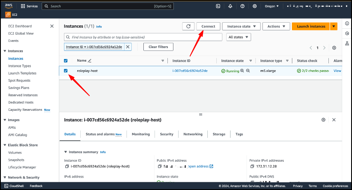
Task: Open Launch Templates in the sidebar
Action: (x=22, y=73)
